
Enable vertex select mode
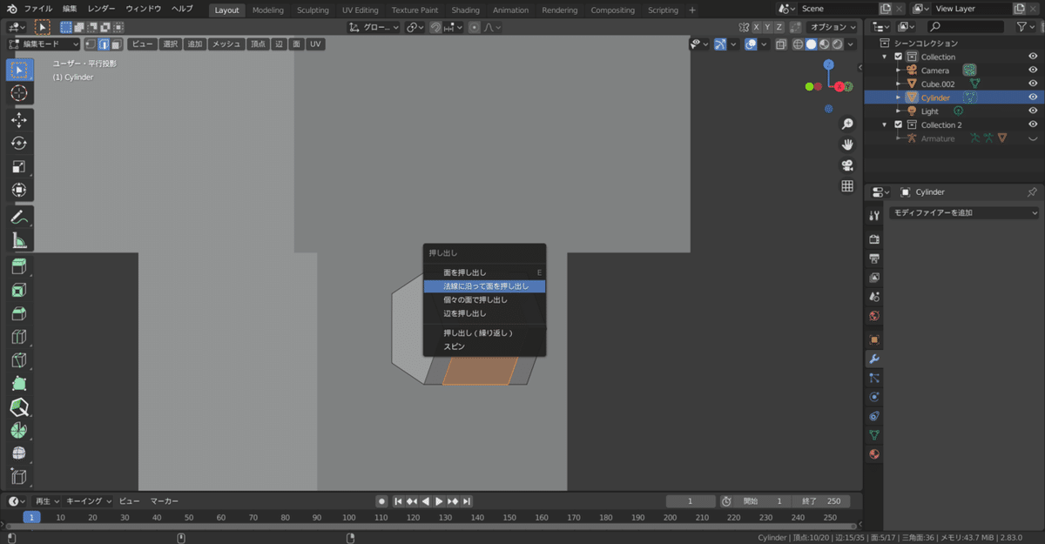point(90,44)
